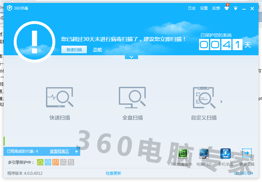This screenshot has height=182, width=262.
Task: Open 反馈 feedback
Action: click(216, 8)
